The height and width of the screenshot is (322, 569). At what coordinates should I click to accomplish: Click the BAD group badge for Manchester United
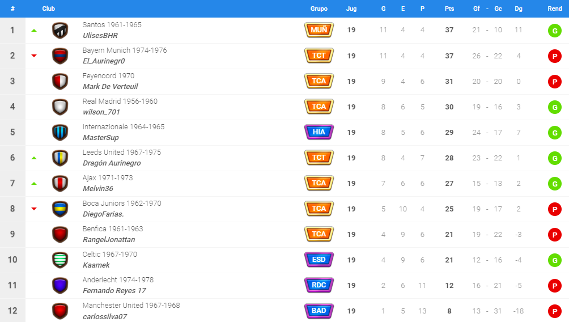319,311
